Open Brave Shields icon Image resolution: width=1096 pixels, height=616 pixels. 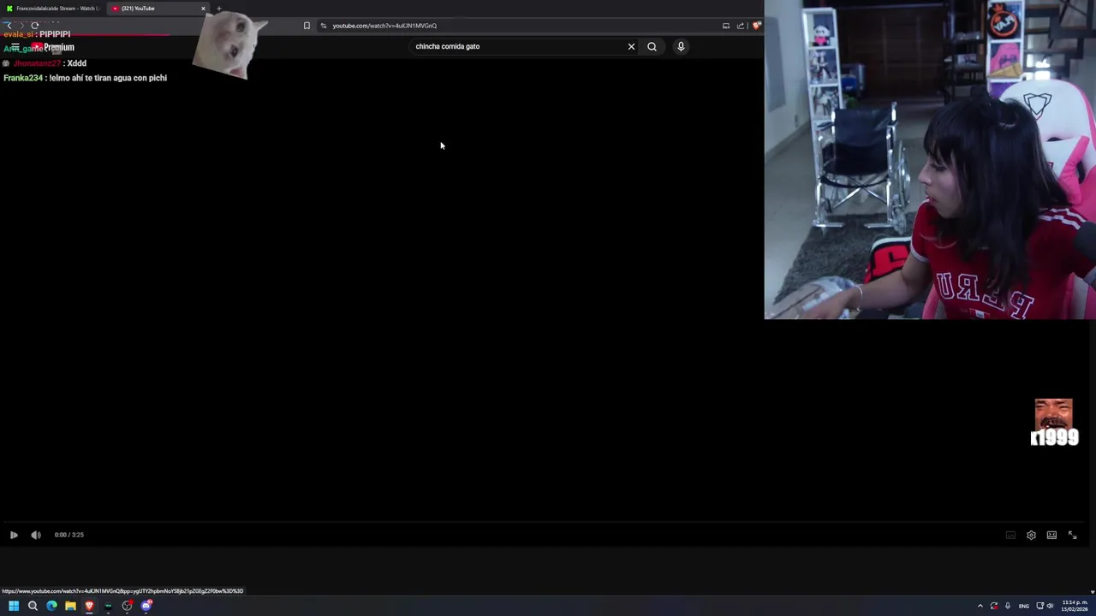[756, 26]
